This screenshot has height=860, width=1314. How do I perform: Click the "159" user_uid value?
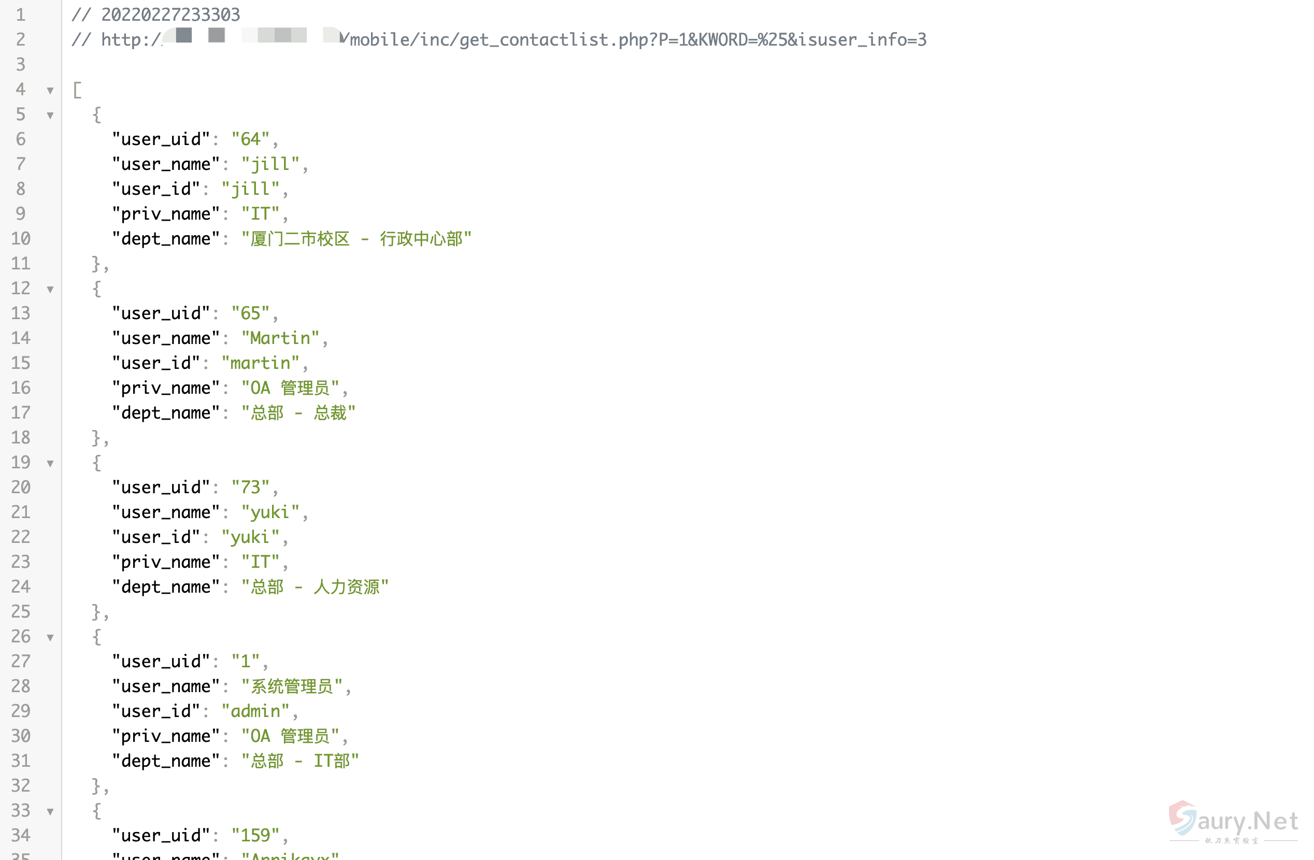[255, 835]
